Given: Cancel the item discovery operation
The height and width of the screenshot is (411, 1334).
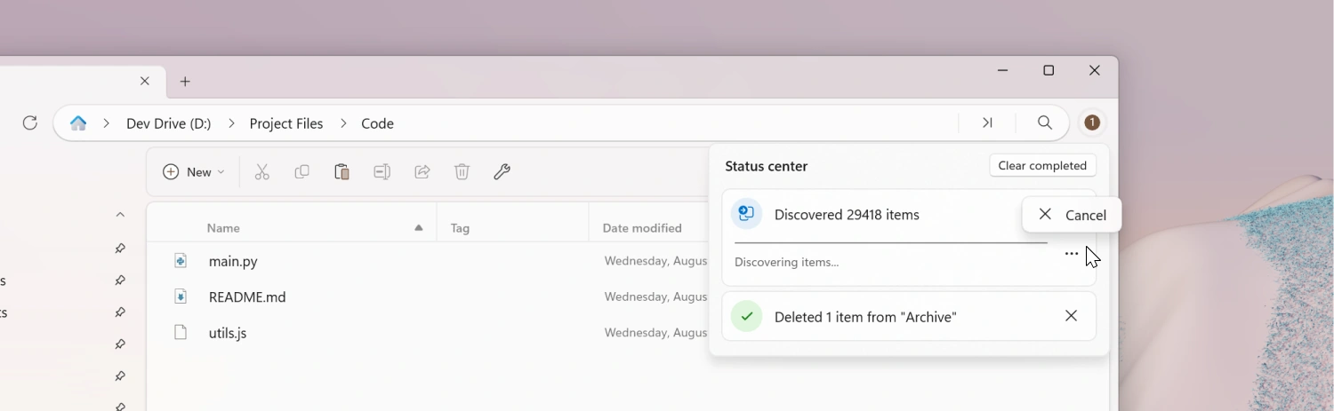Looking at the screenshot, I should 1072,215.
